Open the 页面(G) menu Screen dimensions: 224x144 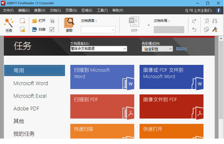pyautogui.click(x=71, y=11)
